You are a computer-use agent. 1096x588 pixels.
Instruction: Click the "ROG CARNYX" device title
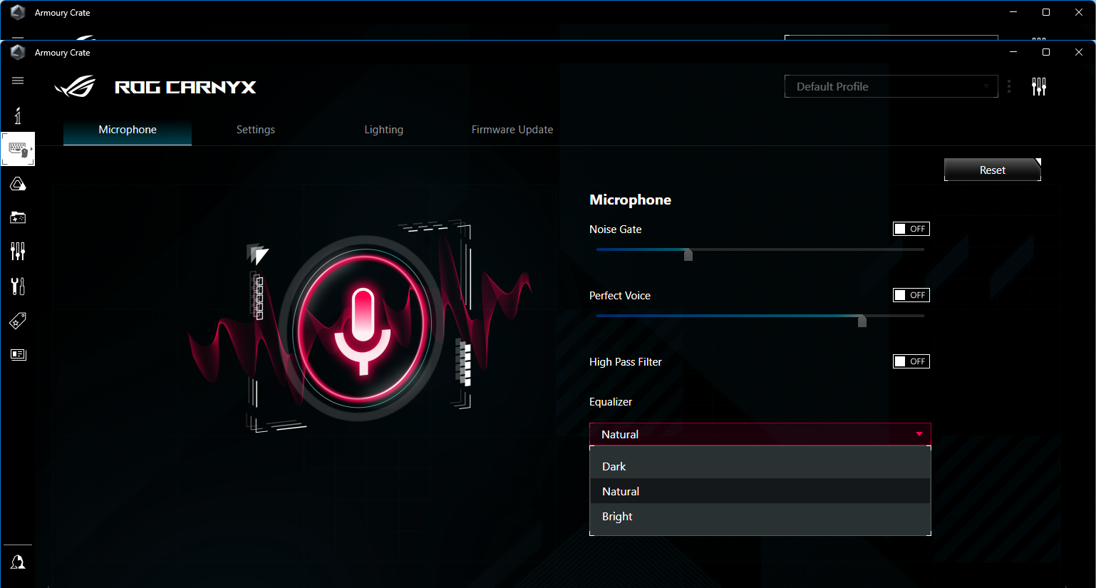[185, 87]
